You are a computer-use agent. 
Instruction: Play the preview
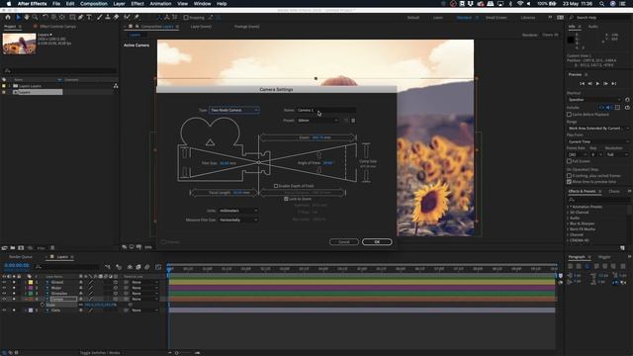(597, 83)
